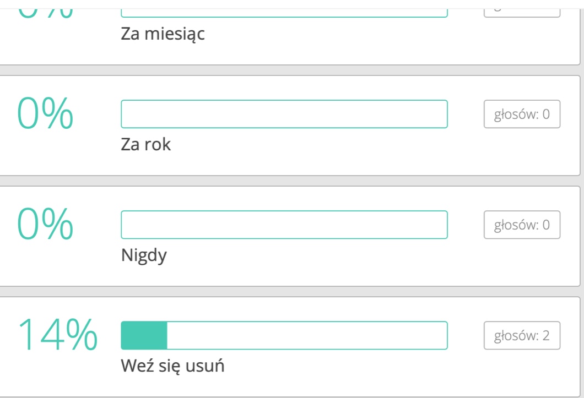Click the 0% figure beside "Za rok"
Image resolution: width=584 pixels, height=398 pixels.
(45, 114)
